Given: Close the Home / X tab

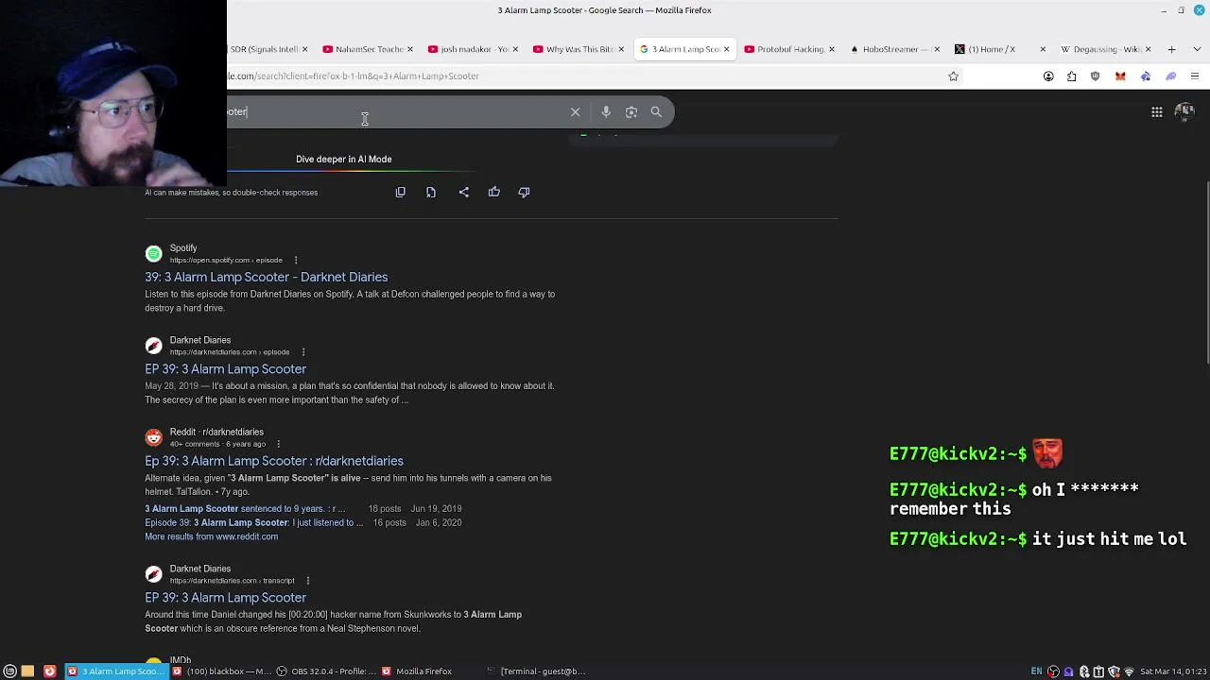Looking at the screenshot, I should pos(1042,49).
